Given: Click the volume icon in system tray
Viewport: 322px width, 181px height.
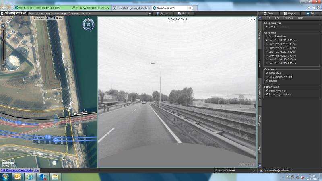Looking at the screenshot, I should point(302,177).
